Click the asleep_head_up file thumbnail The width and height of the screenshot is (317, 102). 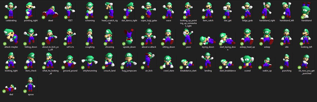(x=248, y=37)
